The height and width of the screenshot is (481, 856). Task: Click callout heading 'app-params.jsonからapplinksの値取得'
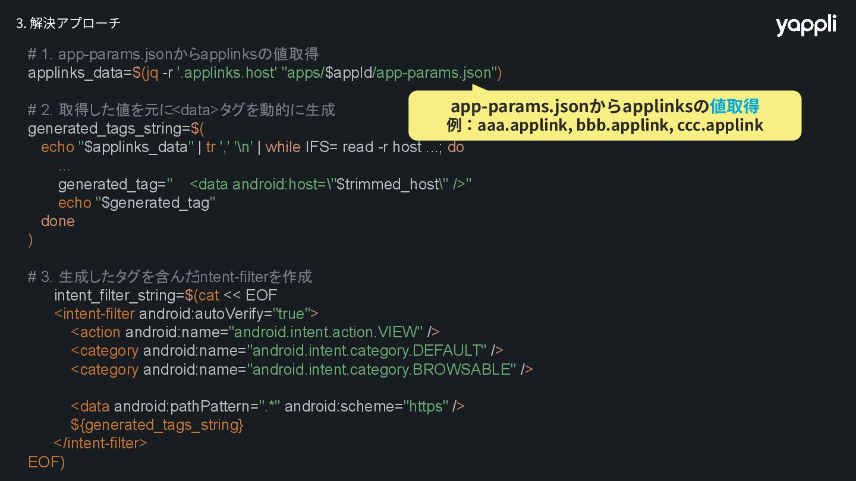(x=605, y=106)
